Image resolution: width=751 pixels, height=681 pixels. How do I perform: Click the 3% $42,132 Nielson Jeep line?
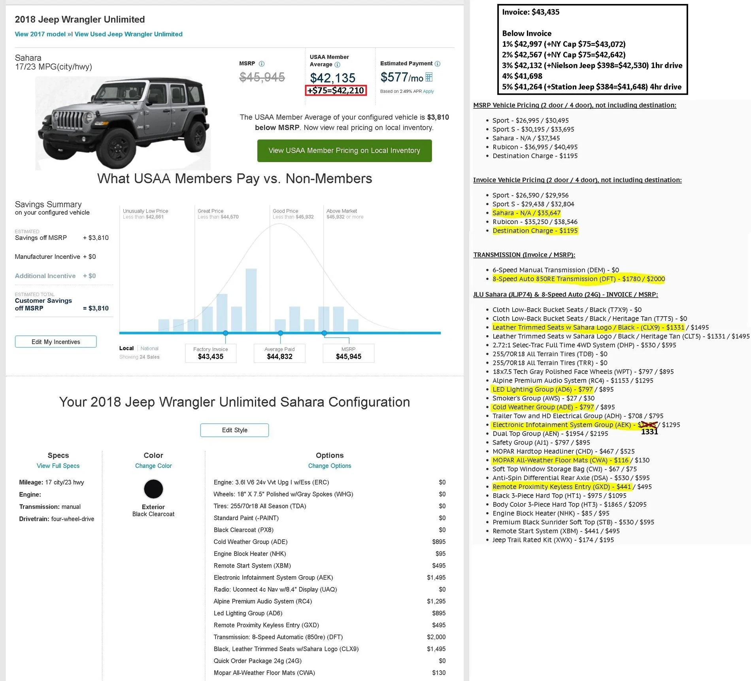(592, 65)
